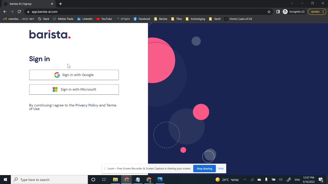
Task: Select the barista AI | Signup tab
Action: [28, 4]
